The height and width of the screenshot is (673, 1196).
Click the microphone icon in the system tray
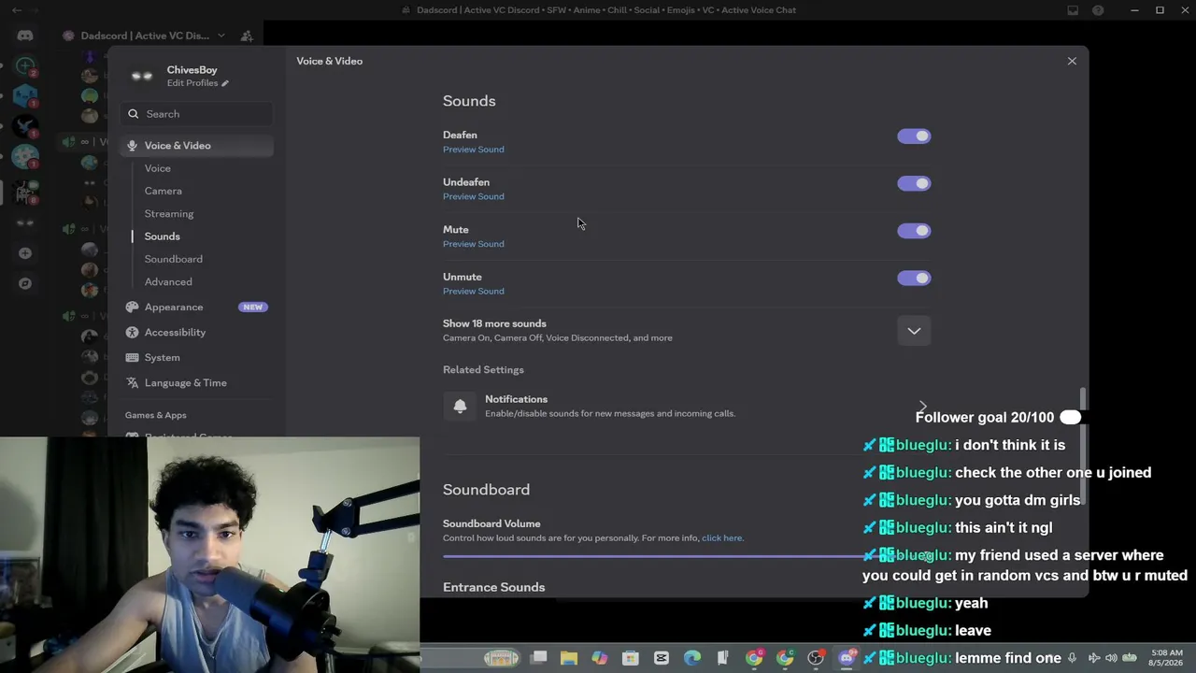tap(1073, 658)
